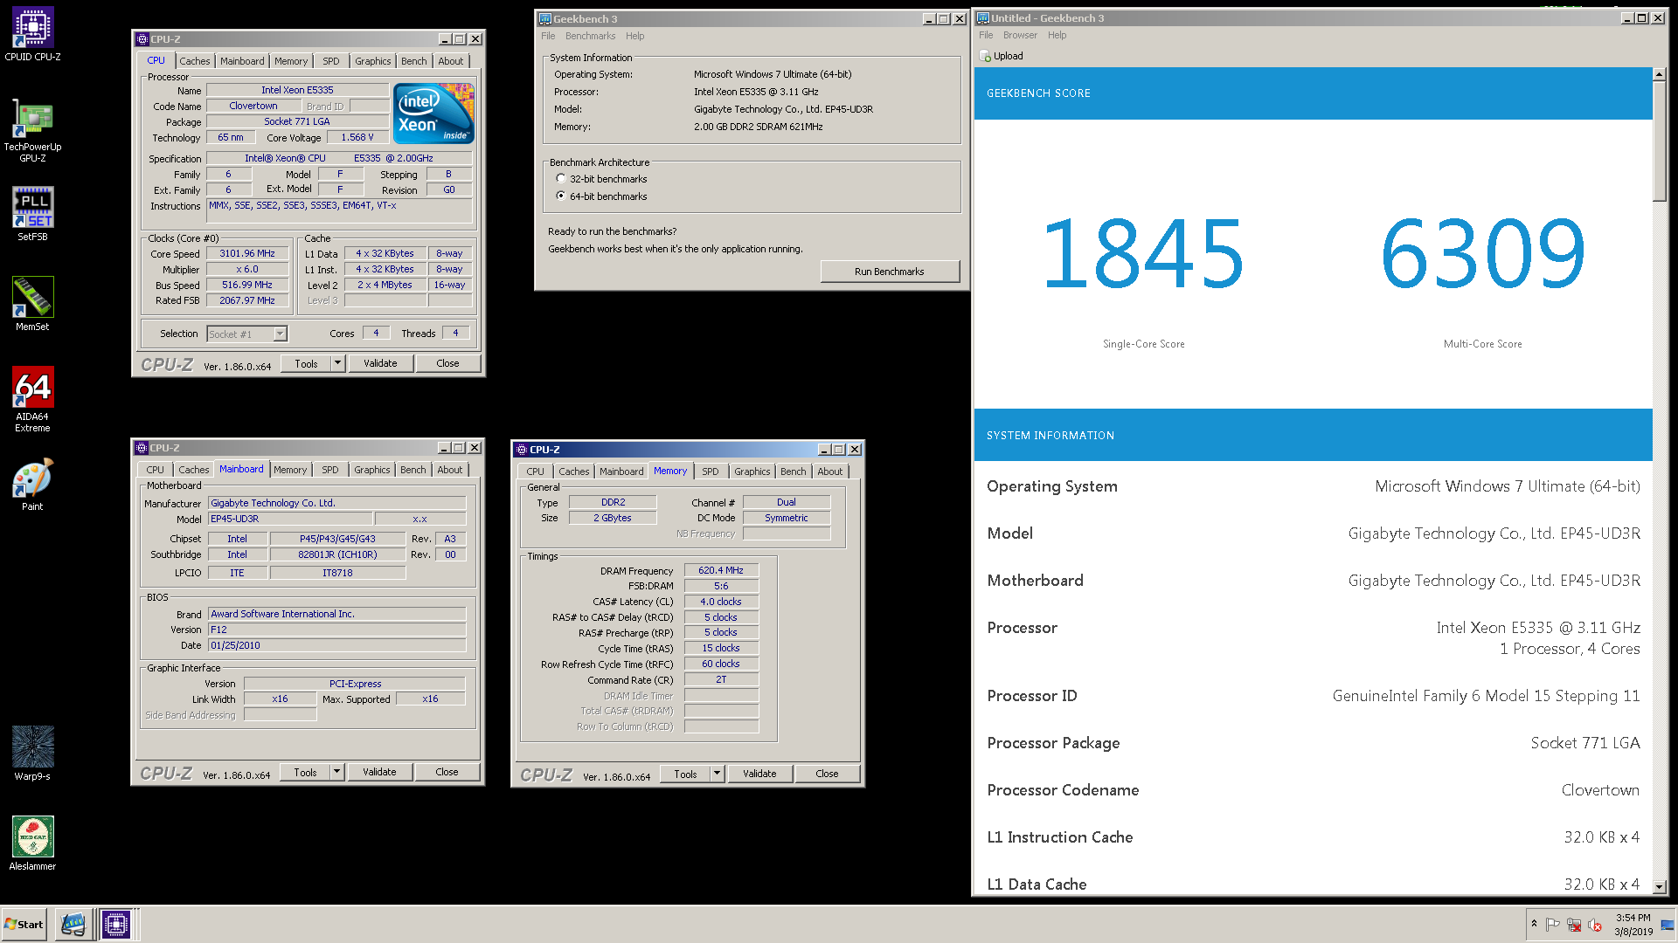Switch to Geekbench taskbar item

pos(73,925)
